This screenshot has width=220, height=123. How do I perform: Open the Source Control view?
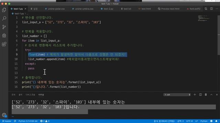4,27
